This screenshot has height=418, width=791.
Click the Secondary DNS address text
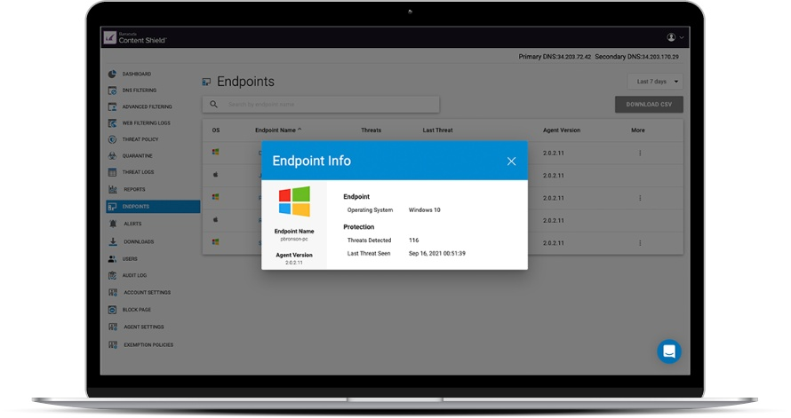[x=636, y=57]
